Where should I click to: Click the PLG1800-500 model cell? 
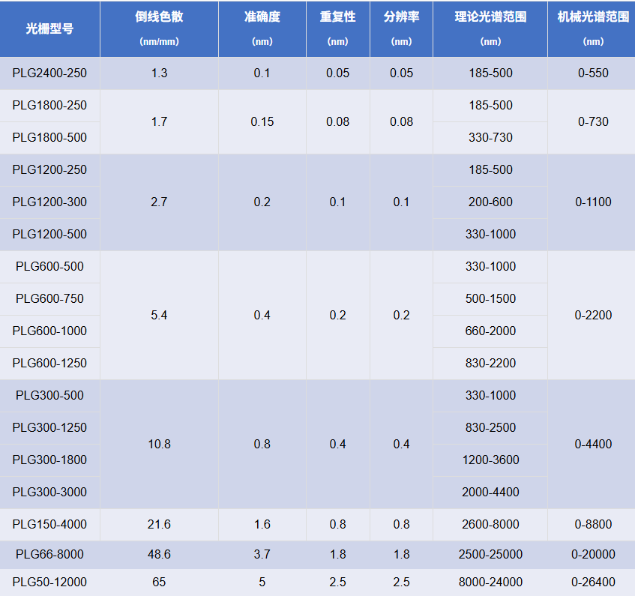click(x=49, y=138)
